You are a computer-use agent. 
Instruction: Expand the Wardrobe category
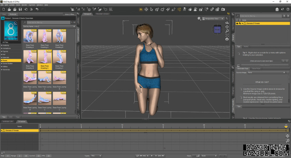2,70
